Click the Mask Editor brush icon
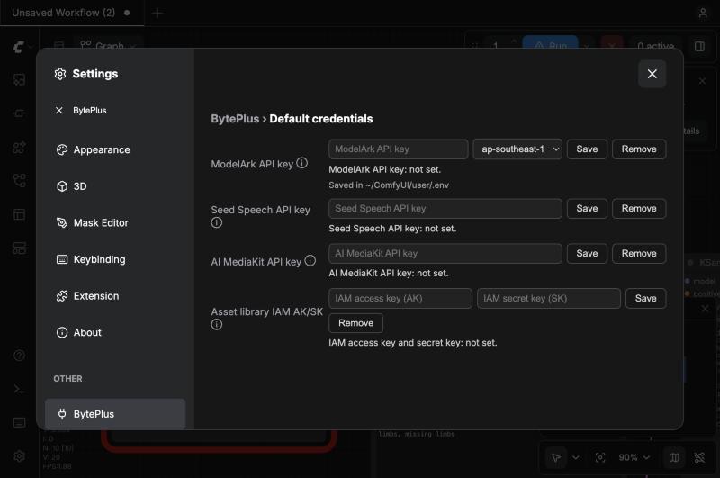Screen dimensions: 720x478 pos(62,222)
